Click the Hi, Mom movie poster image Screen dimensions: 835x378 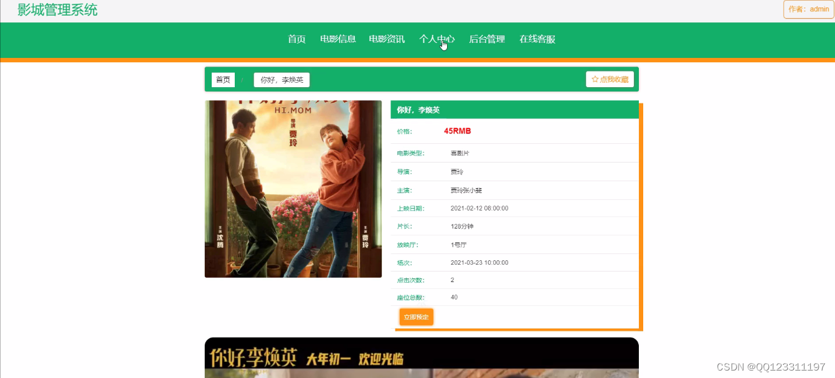tap(293, 189)
